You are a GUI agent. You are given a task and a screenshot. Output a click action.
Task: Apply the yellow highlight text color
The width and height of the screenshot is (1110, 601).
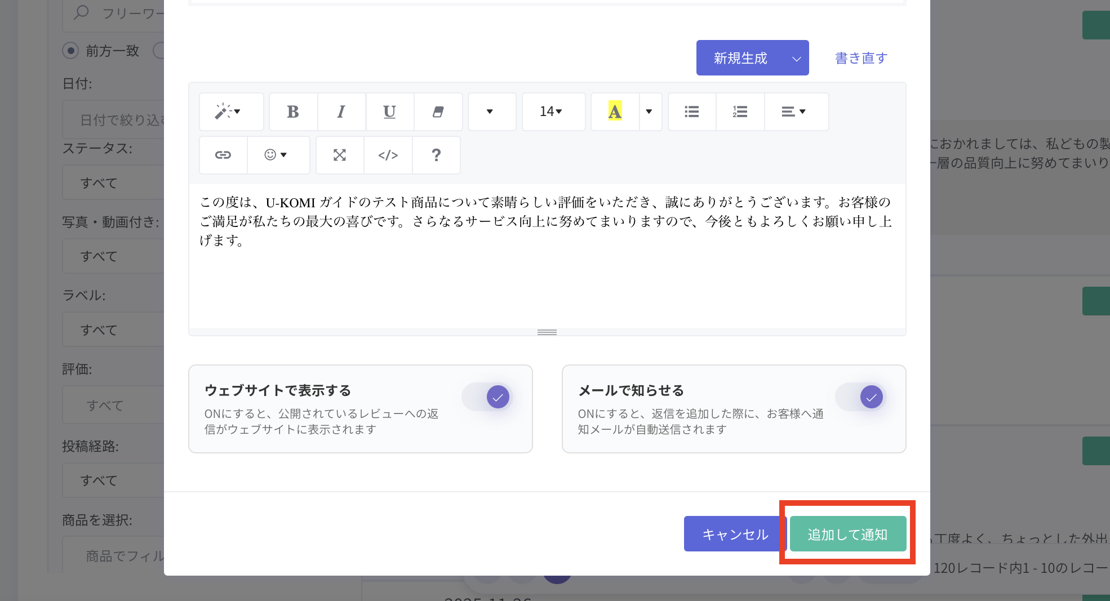[615, 112]
